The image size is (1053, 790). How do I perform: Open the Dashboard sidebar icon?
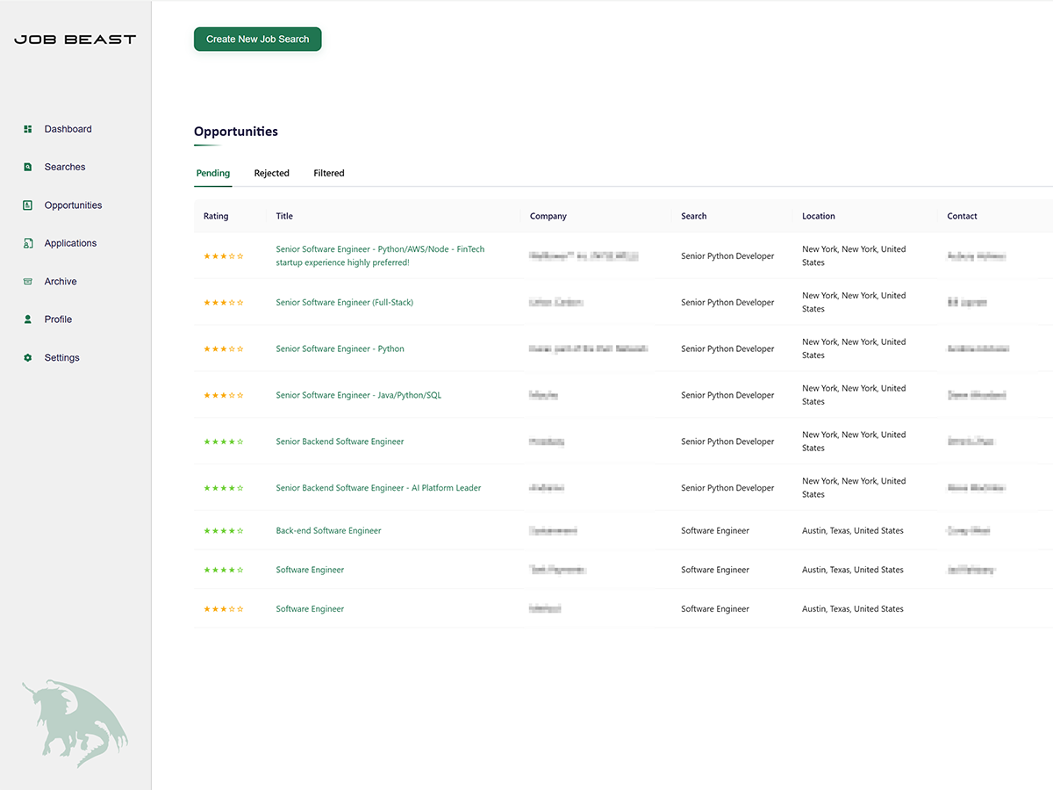click(x=27, y=129)
